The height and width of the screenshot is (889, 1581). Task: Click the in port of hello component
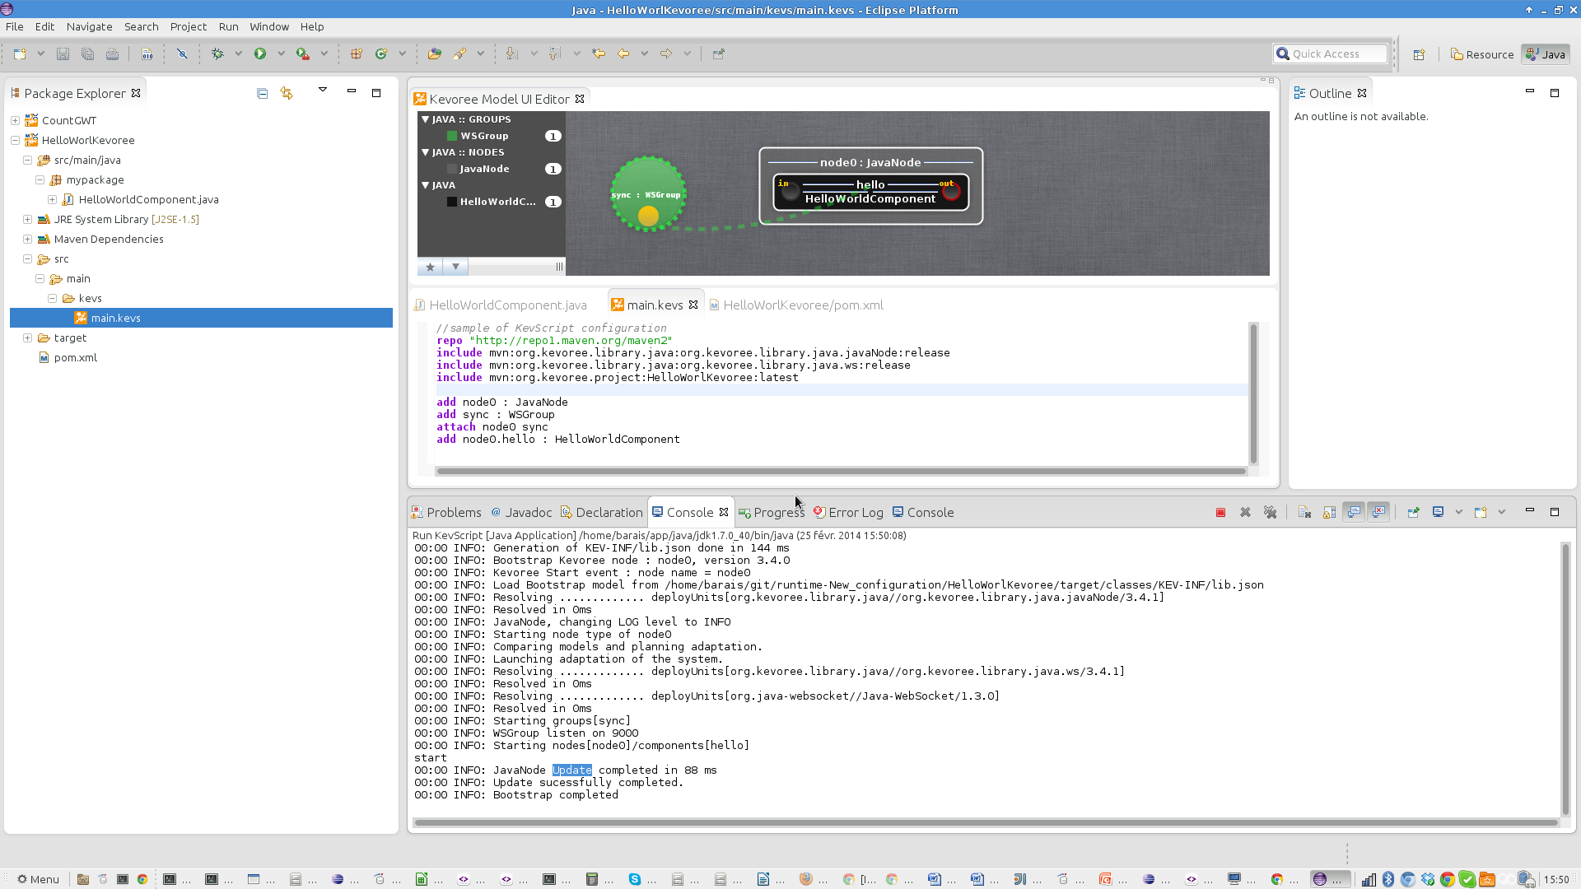pyautogui.click(x=790, y=192)
